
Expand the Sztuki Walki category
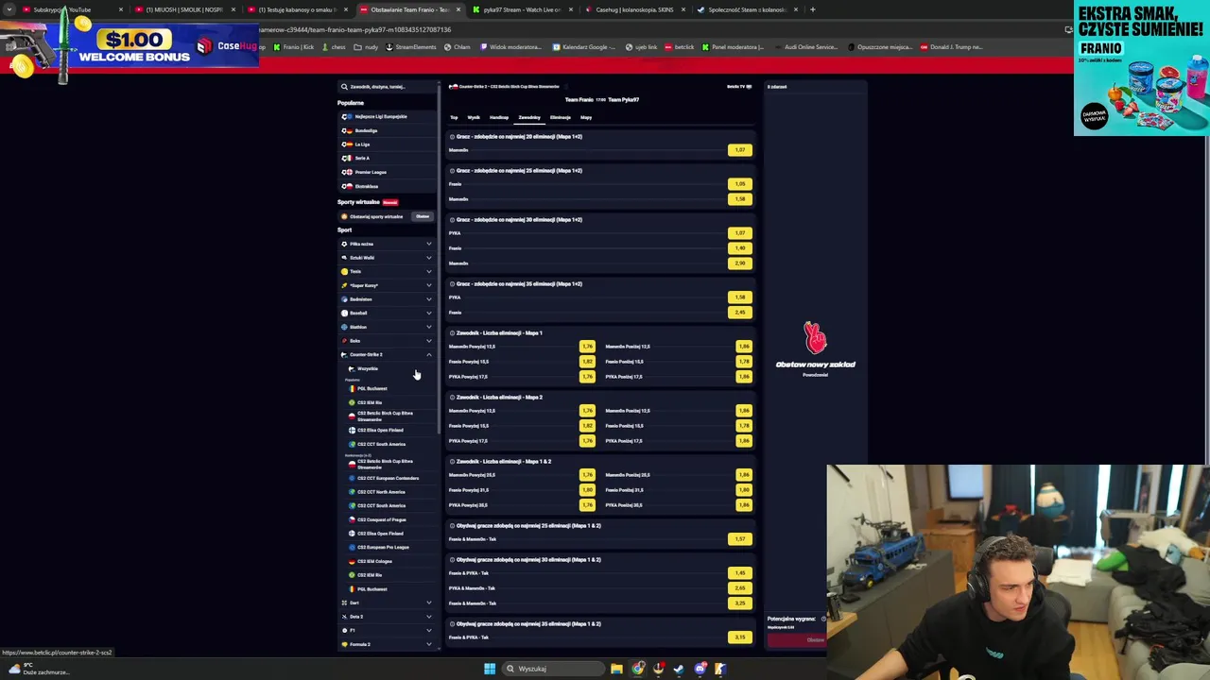coord(388,258)
